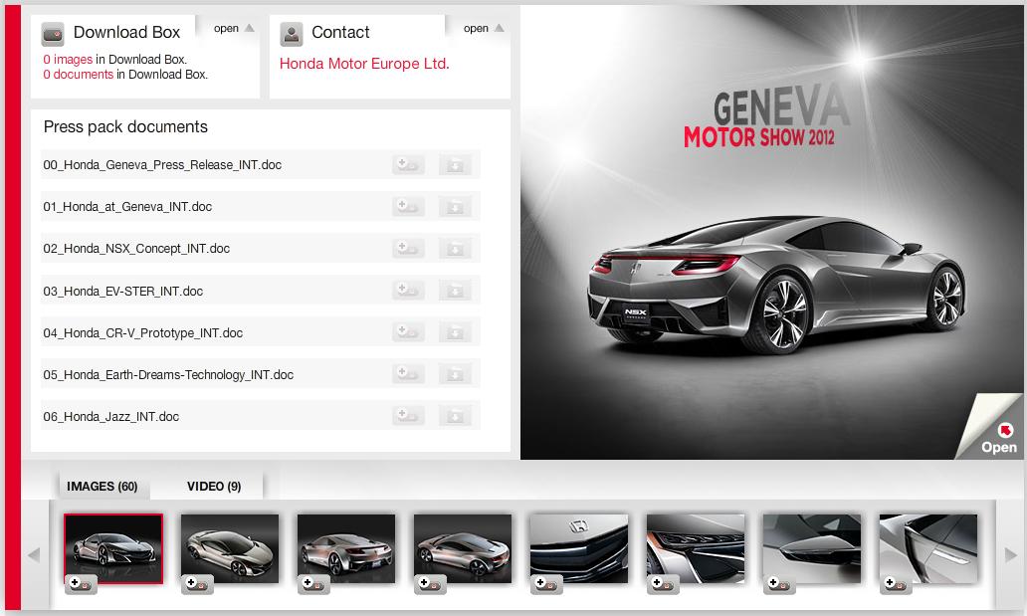Add CR-V Prototype doc to Download Box
This screenshot has height=616, width=1027.
[x=408, y=332]
